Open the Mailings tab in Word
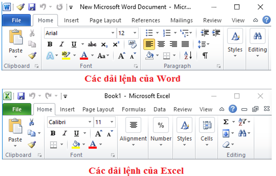 coord(181,20)
